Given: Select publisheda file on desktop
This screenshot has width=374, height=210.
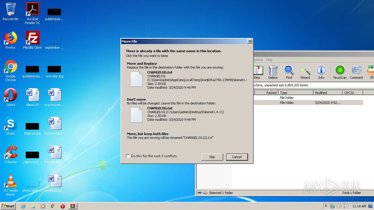Looking at the screenshot, I should (54, 14).
